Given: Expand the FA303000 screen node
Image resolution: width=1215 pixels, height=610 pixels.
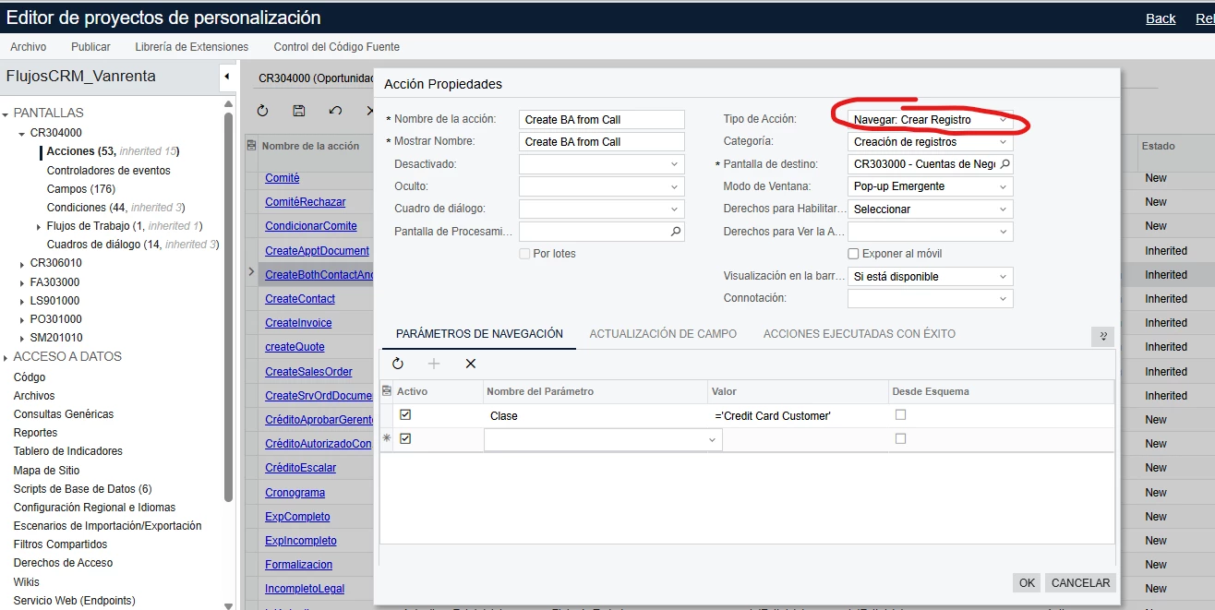Looking at the screenshot, I should click(22, 282).
